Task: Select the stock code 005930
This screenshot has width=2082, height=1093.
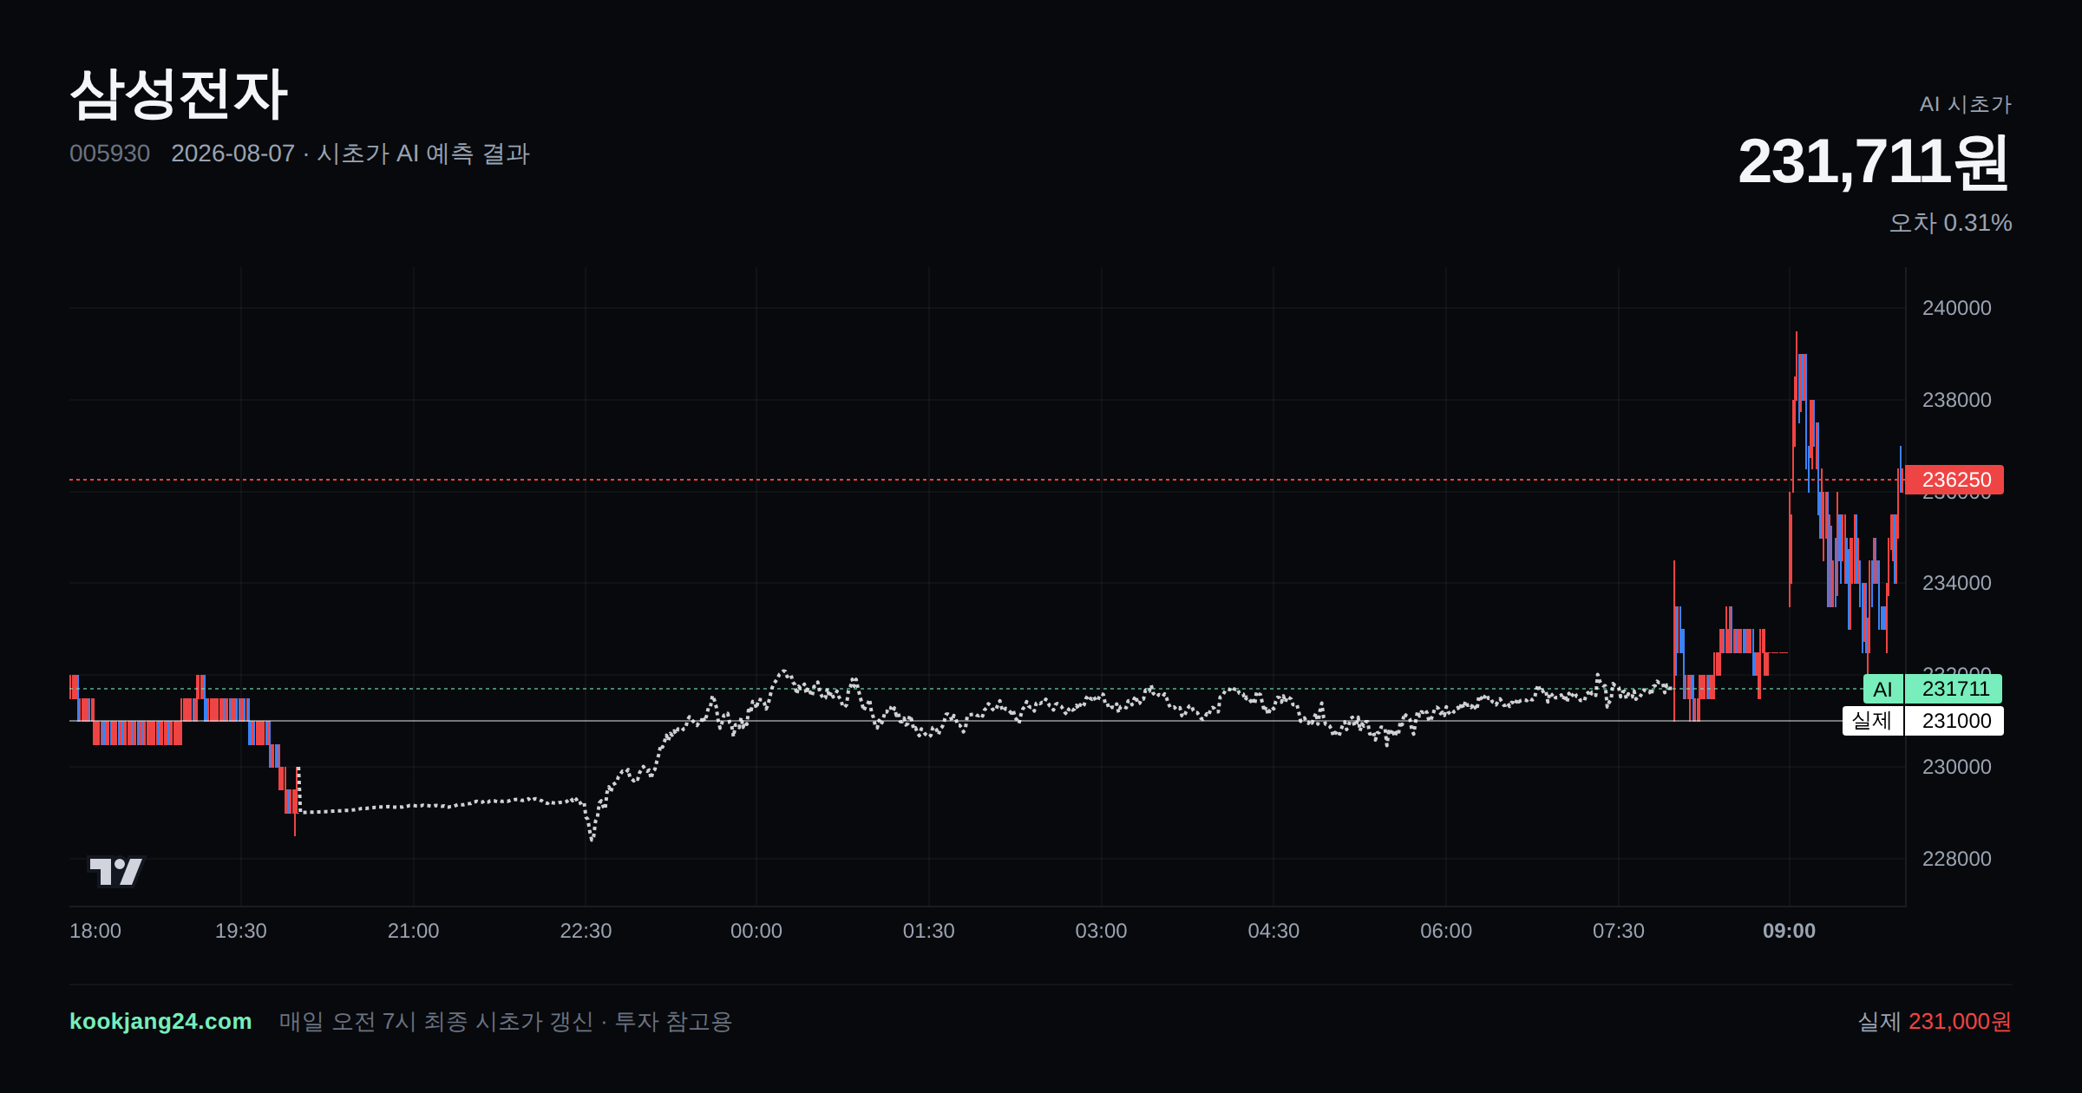Action: click(109, 154)
